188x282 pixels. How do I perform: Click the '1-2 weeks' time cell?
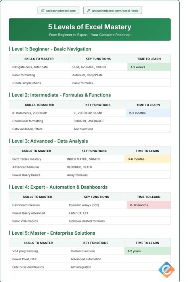click(x=149, y=67)
